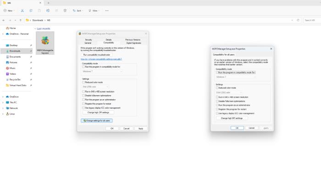This screenshot has width=321, height=171.
Task: Click OK in the all-users dialog
Action: 237,128
